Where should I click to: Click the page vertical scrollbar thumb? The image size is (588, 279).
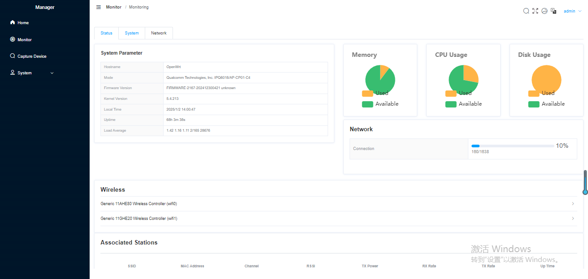[x=585, y=182]
